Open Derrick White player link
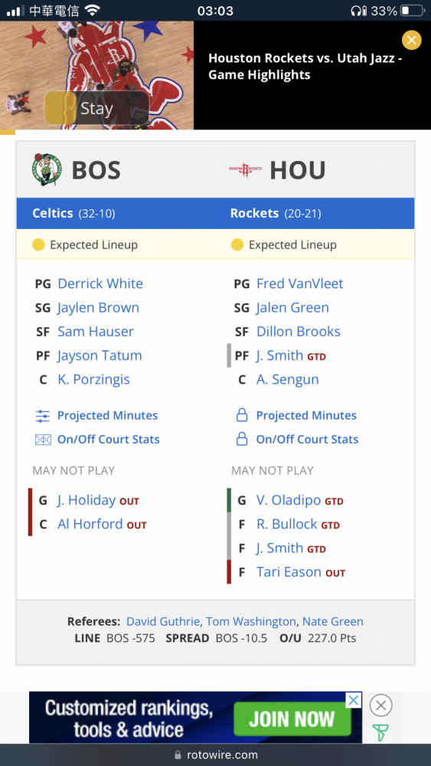This screenshot has width=431, height=766. pos(100,284)
